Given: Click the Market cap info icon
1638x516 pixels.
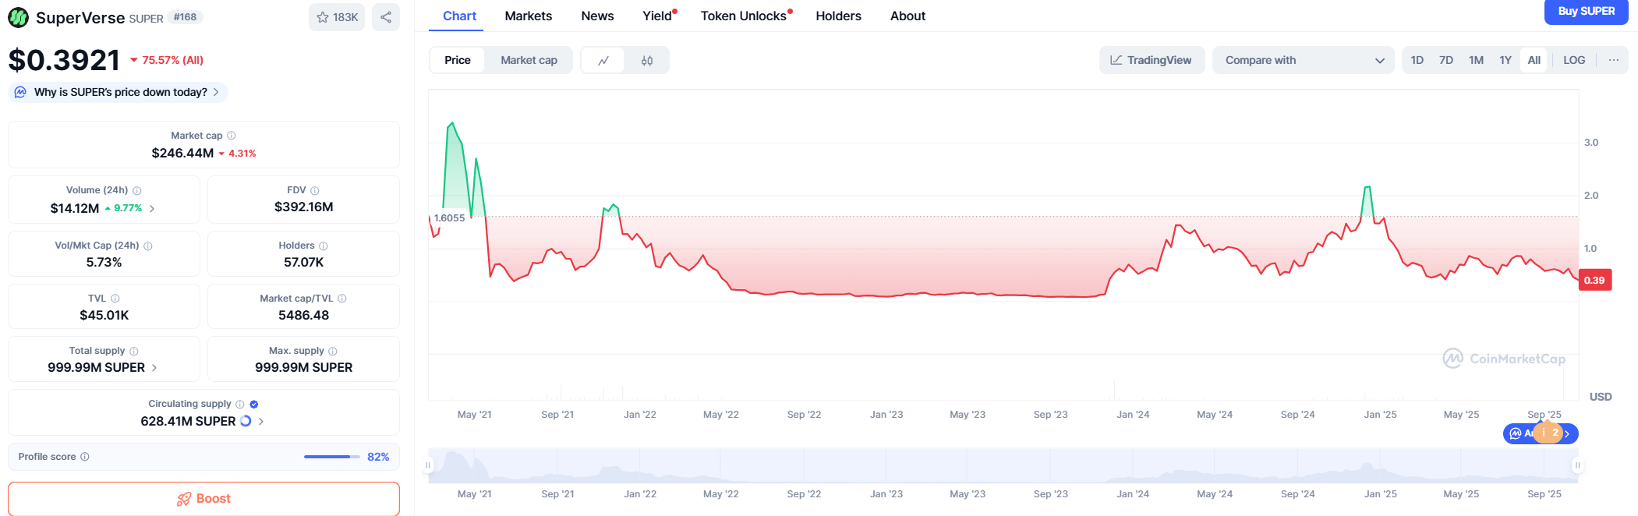Looking at the screenshot, I should [x=232, y=136].
